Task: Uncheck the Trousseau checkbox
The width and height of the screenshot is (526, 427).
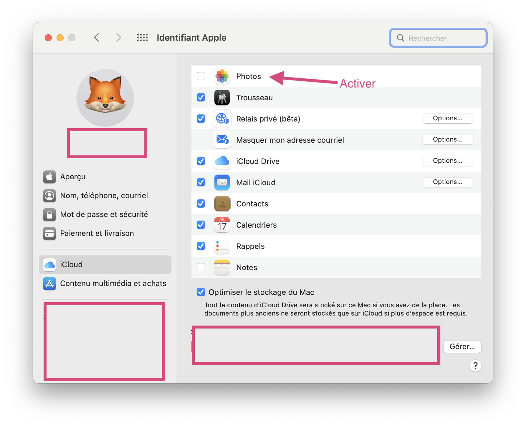Action: [x=201, y=97]
